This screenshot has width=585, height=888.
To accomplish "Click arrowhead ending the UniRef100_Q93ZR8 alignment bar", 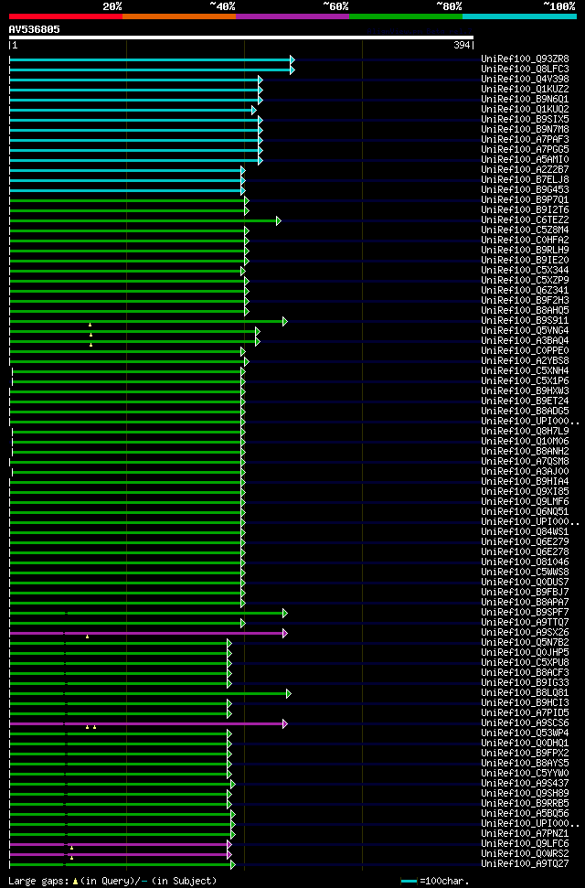I will pos(292,59).
